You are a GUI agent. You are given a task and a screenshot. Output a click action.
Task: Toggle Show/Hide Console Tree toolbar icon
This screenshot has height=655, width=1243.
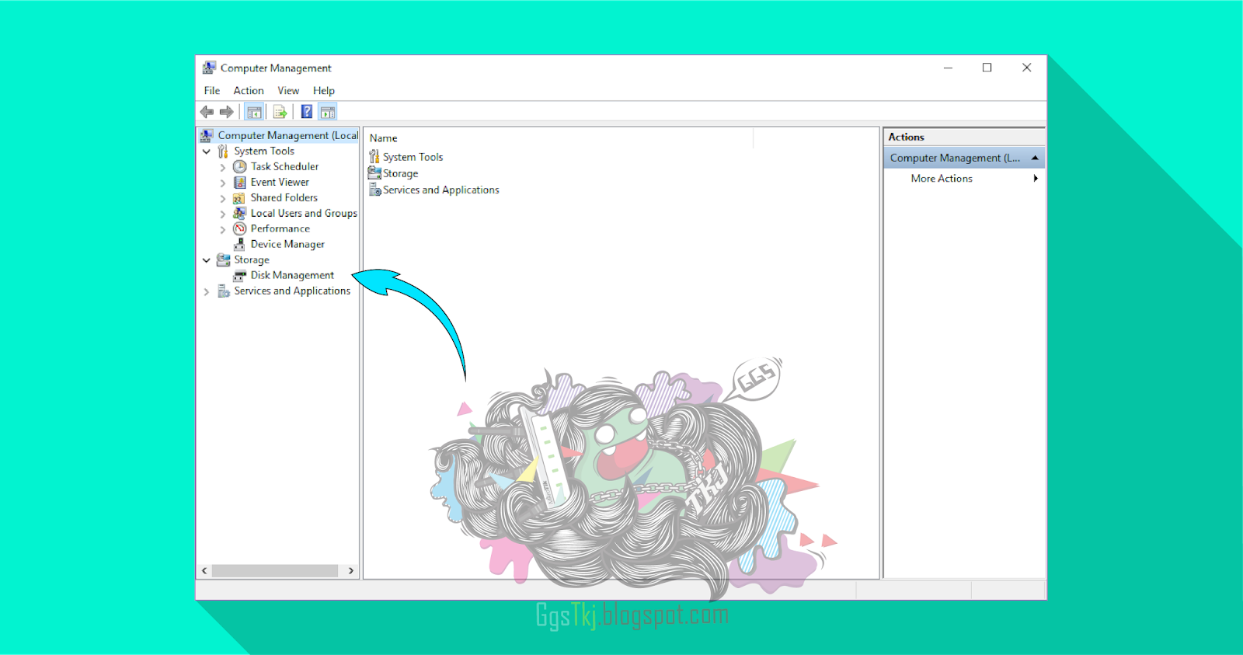click(x=254, y=112)
